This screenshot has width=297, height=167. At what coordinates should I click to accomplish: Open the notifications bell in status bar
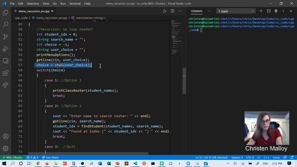tap(292, 157)
